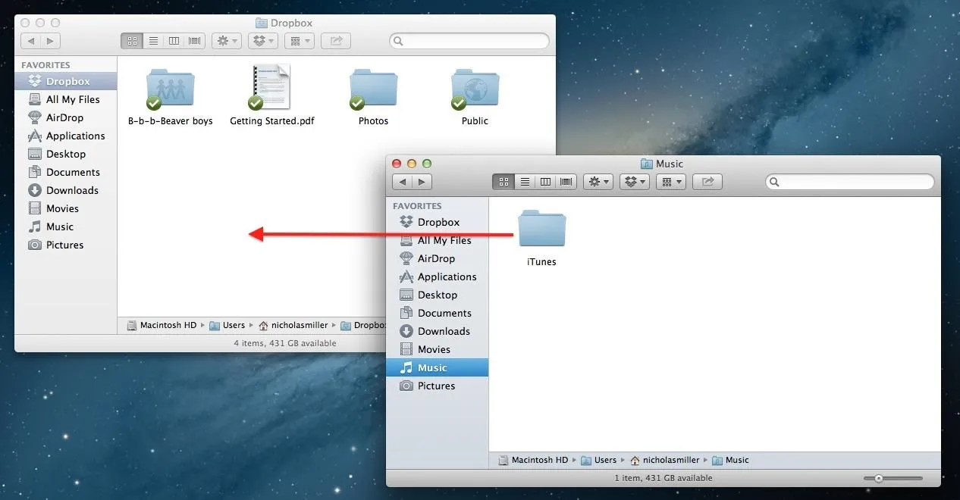The width and height of the screenshot is (960, 500).
Task: Open the Arrange dropdown in Dropbox window
Action: [299, 41]
